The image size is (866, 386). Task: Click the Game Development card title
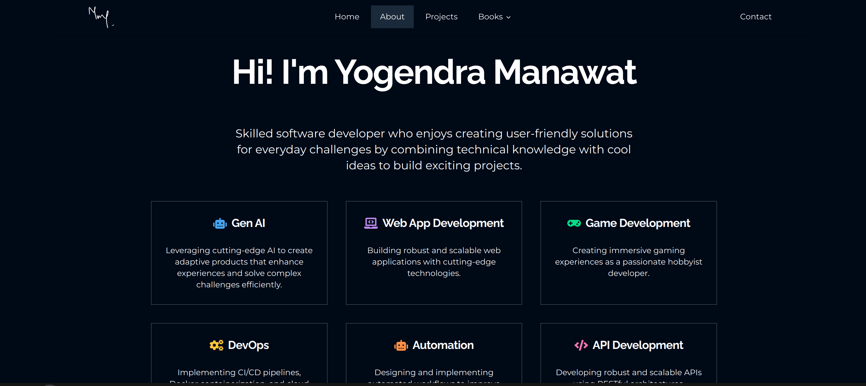click(x=637, y=224)
